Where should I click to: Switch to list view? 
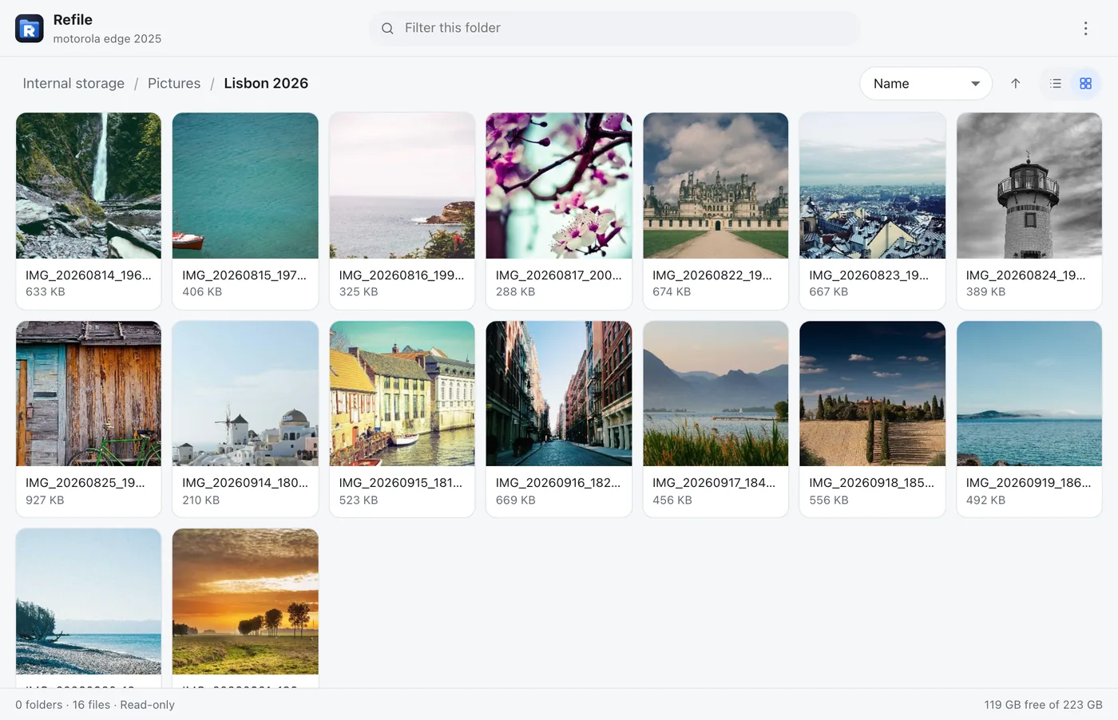pyautogui.click(x=1056, y=84)
